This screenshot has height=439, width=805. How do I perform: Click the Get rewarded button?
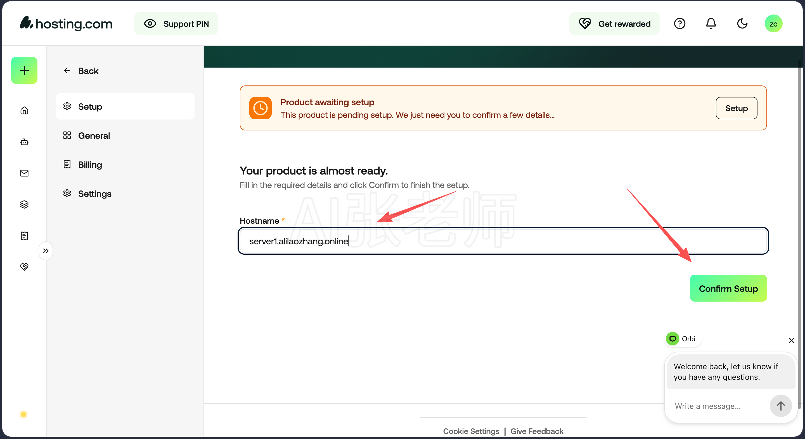pos(614,24)
